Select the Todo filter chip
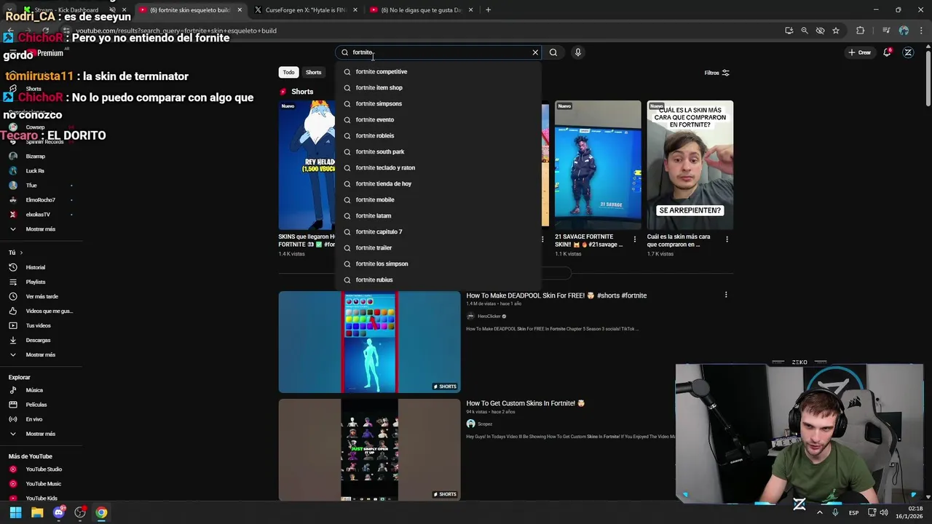Viewport: 932px width, 524px height. [x=289, y=72]
